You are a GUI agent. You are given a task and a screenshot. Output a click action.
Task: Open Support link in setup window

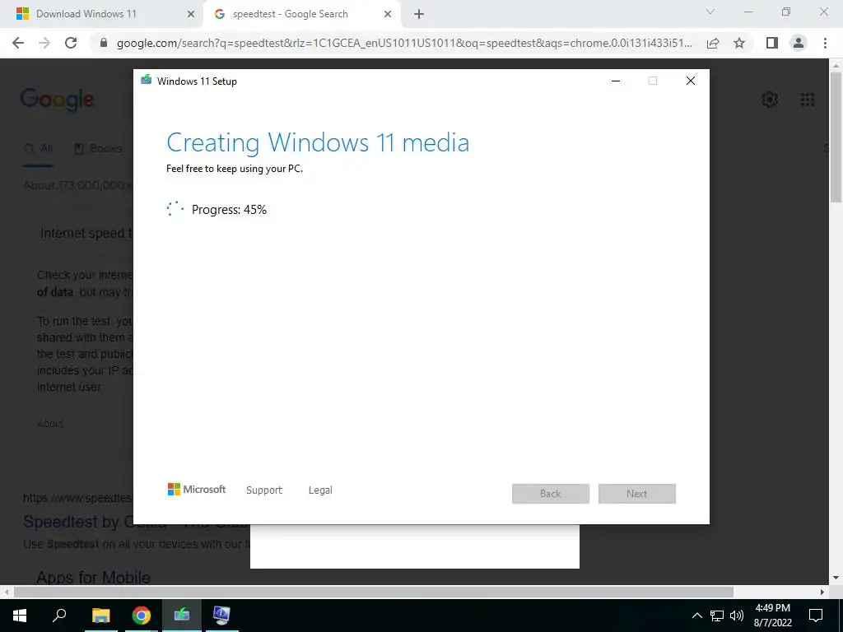(x=264, y=490)
